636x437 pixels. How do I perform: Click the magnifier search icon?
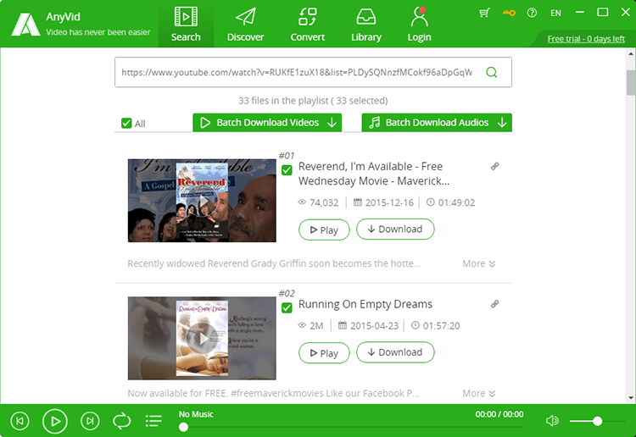(x=492, y=72)
